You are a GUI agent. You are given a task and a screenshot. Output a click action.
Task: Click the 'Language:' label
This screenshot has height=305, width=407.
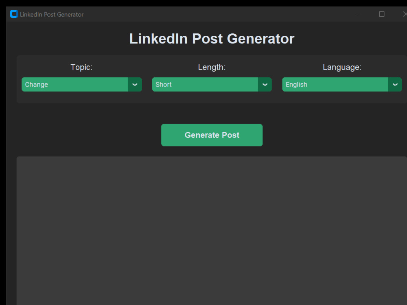click(342, 68)
